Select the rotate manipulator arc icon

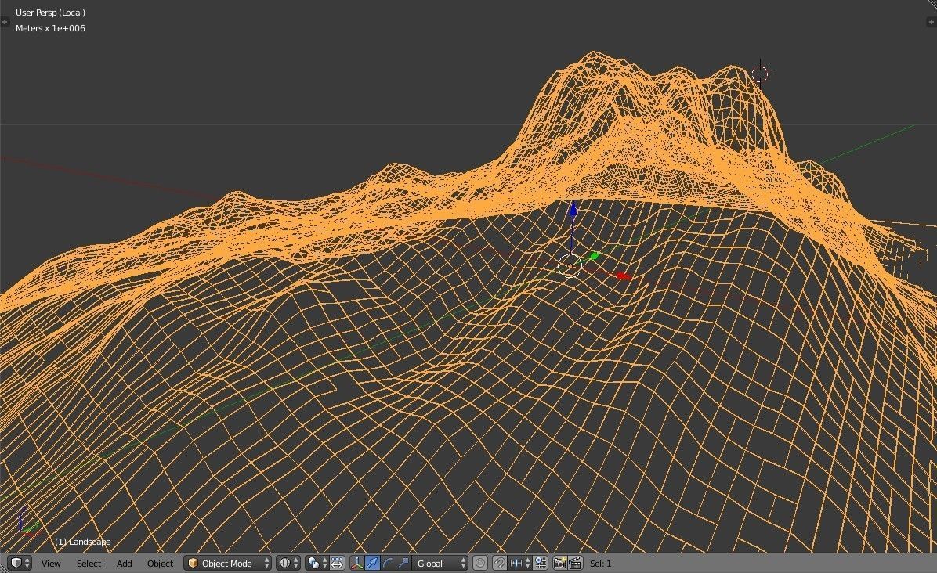point(388,563)
